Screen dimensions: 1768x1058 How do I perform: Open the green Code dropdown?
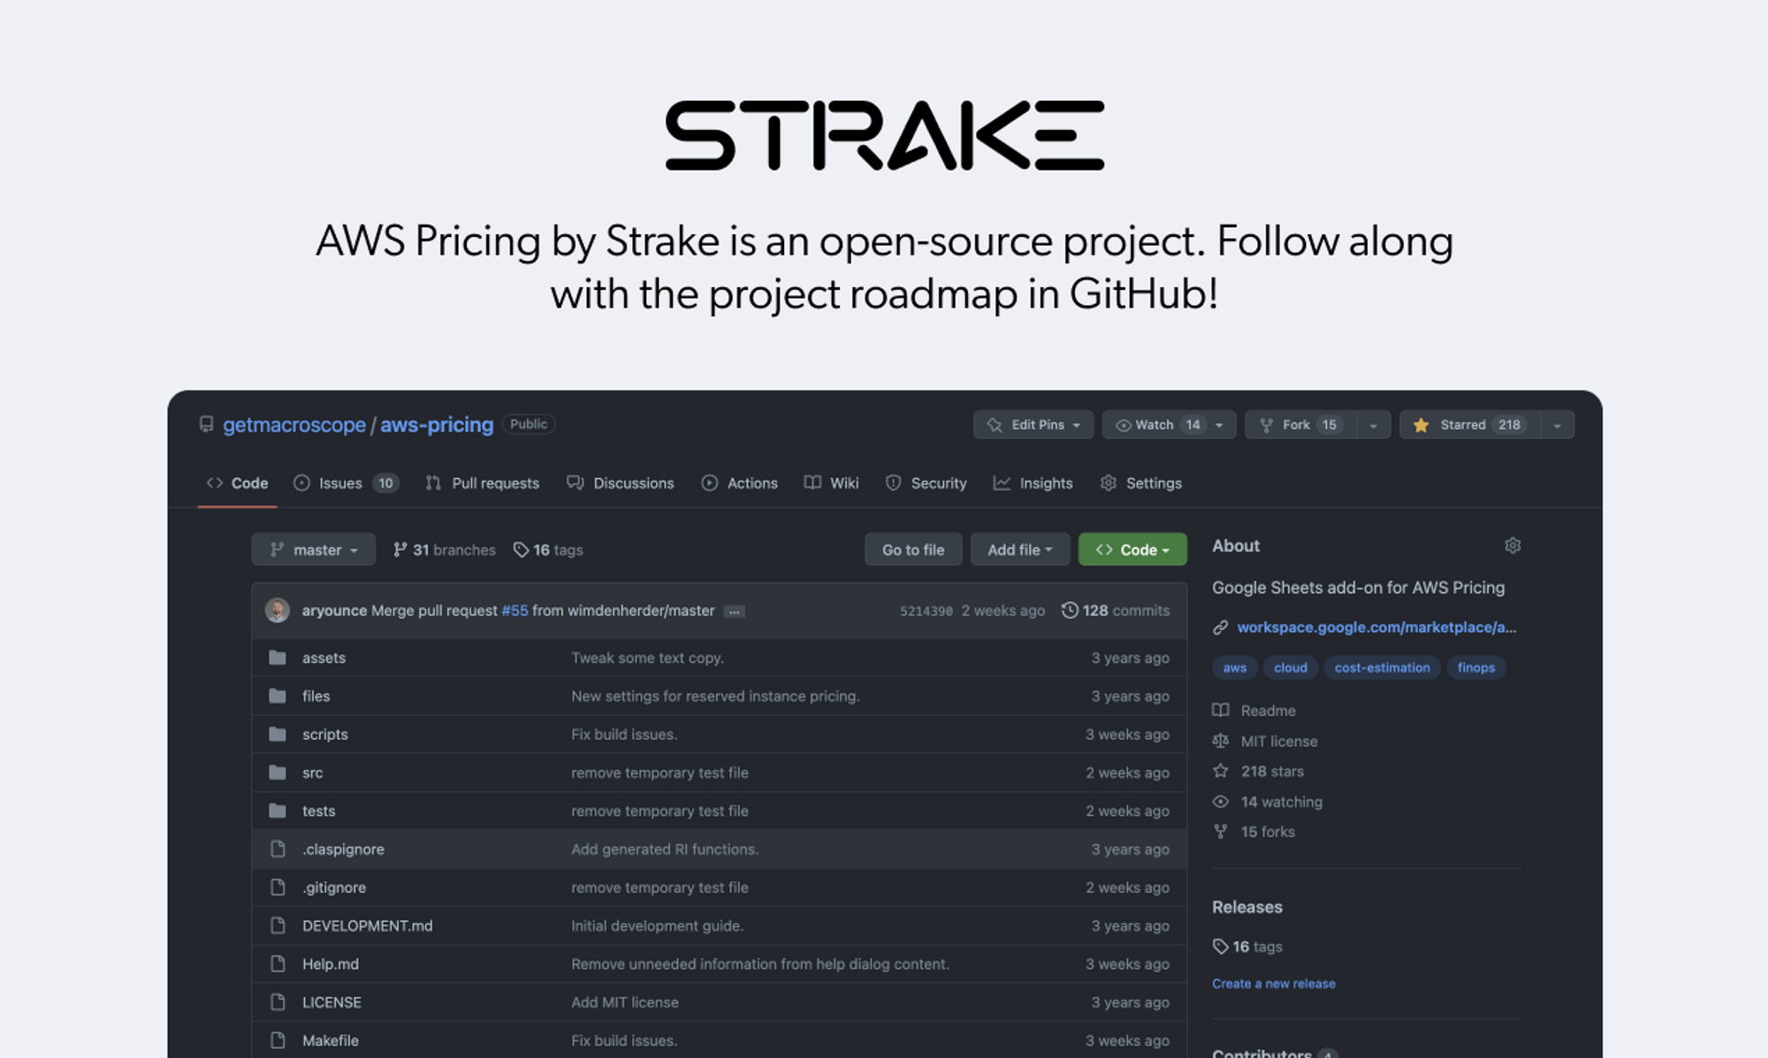coord(1132,550)
